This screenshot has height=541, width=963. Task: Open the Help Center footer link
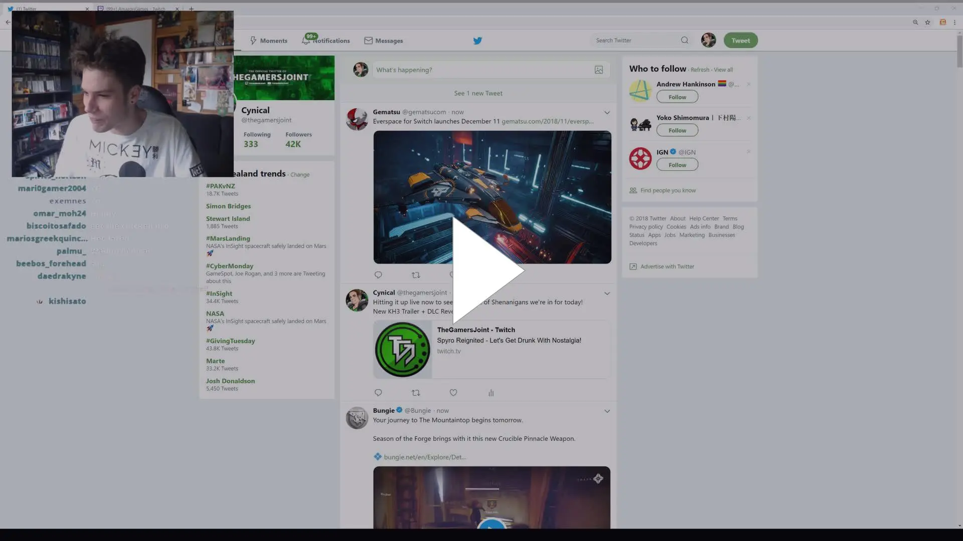(704, 218)
